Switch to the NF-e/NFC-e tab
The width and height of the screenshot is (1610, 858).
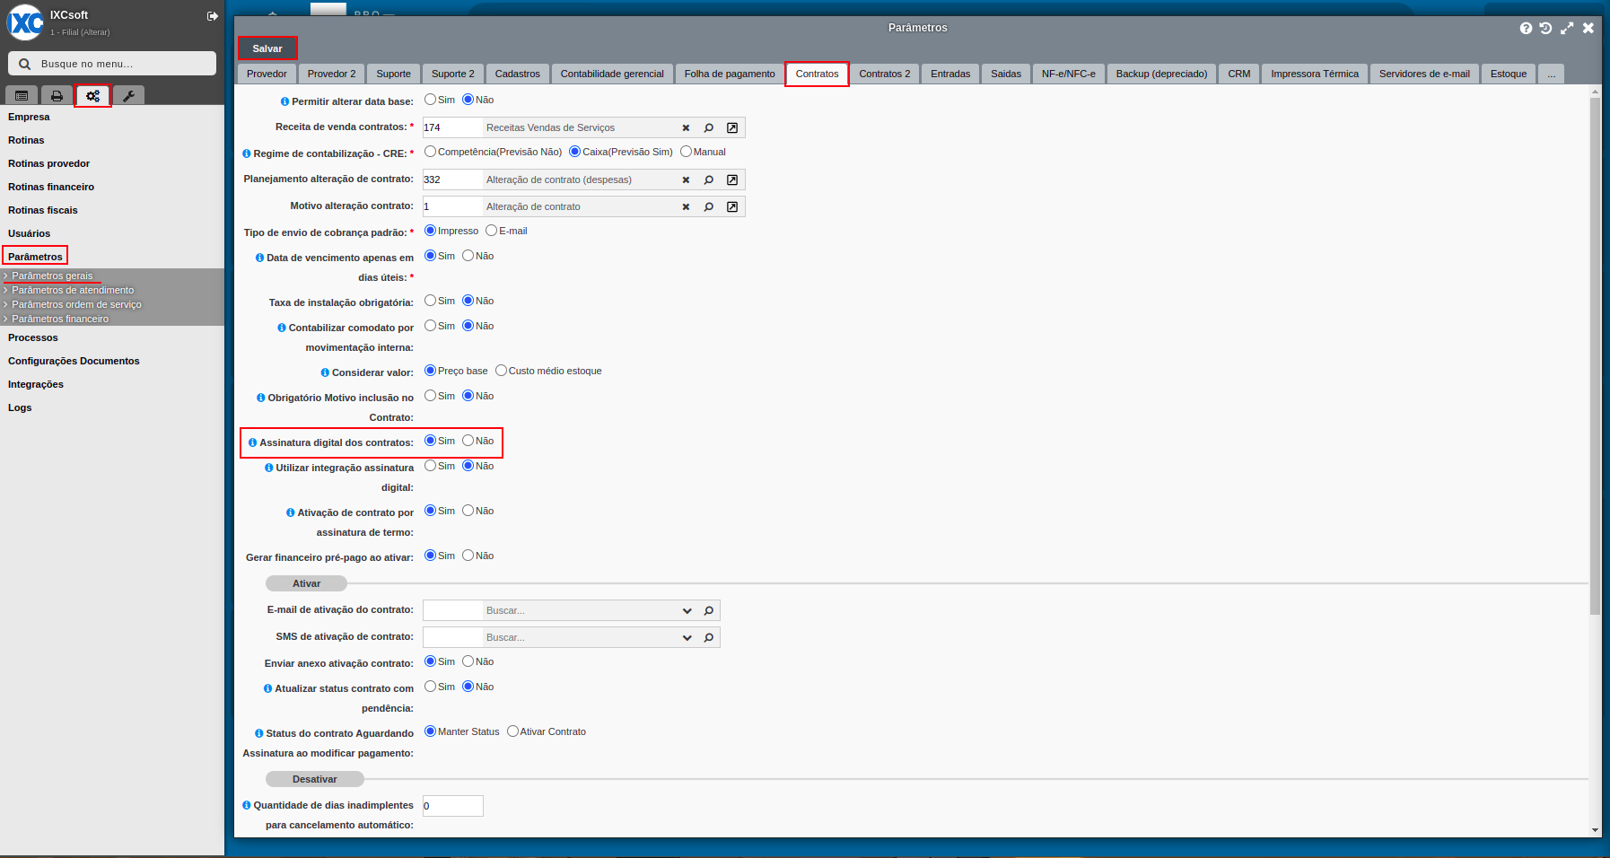pos(1068,74)
